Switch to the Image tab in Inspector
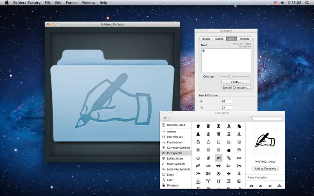Viewport: 314px width, 196px height. coord(206,39)
